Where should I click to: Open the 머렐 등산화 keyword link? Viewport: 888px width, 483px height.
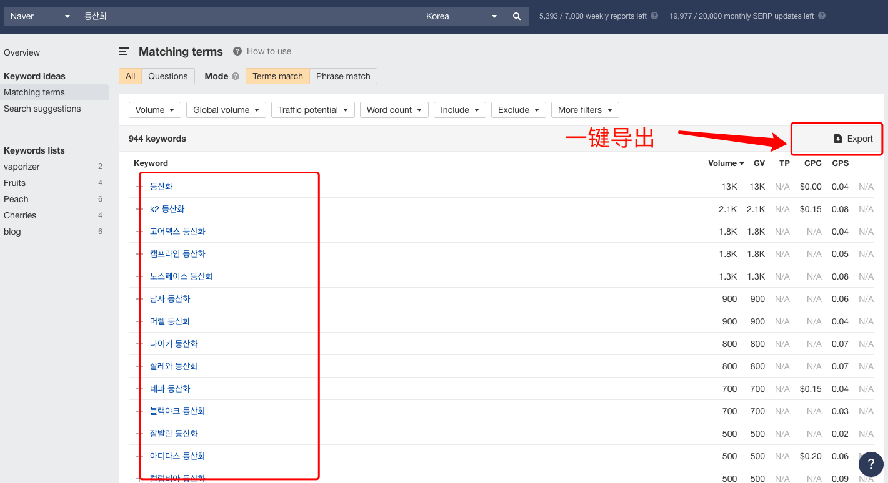point(170,321)
